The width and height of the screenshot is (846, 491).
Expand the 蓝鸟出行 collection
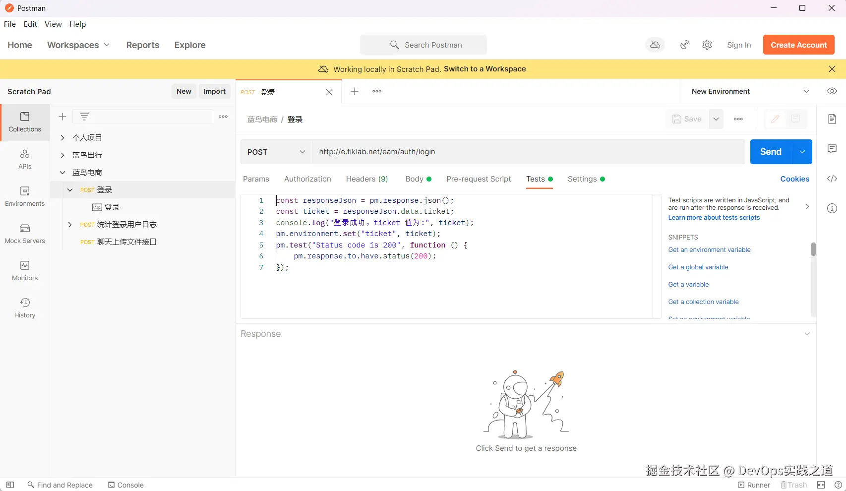62,155
